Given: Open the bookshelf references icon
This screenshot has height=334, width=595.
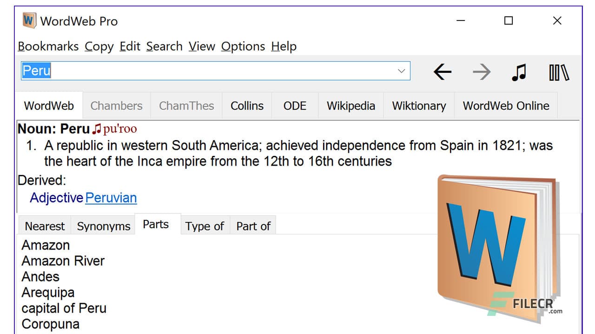Looking at the screenshot, I should [x=559, y=72].
